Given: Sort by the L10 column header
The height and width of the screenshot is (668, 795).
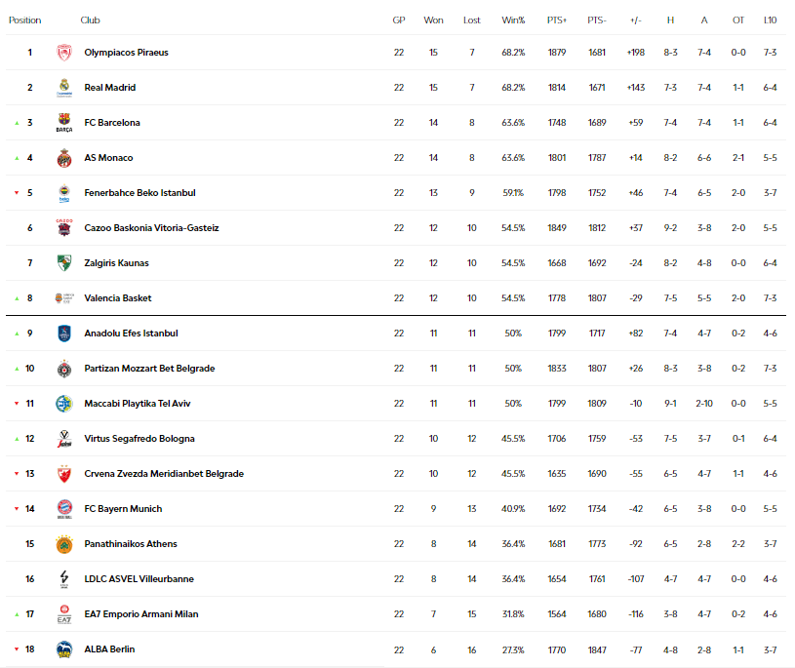Looking at the screenshot, I should pos(770,20).
